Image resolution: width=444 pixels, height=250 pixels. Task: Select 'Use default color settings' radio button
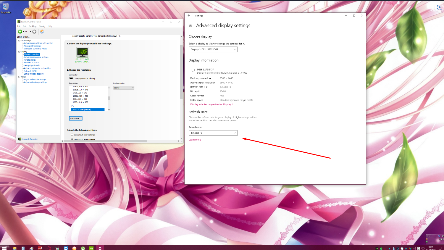72,135
